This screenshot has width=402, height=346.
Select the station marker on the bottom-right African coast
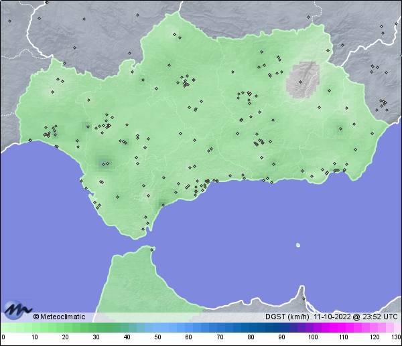tap(303, 298)
